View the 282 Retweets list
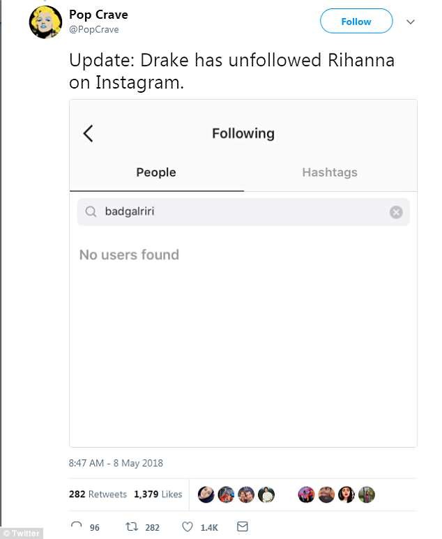Screen dimensions: 442x539 [x=98, y=494]
